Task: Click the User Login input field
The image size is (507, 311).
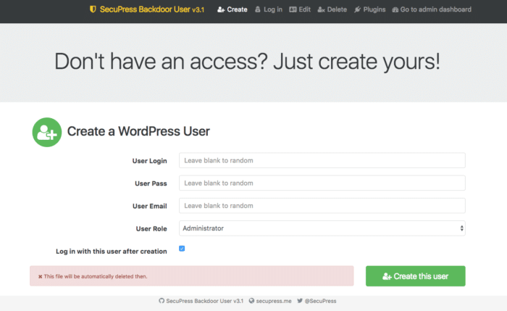Action: (322, 160)
